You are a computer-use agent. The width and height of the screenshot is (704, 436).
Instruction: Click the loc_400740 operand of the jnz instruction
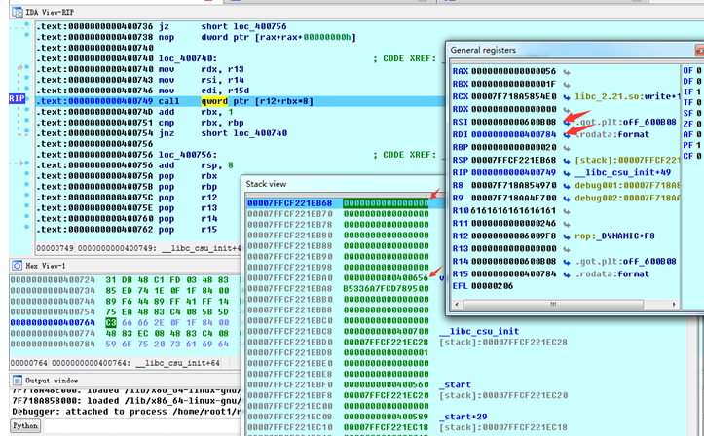tap(260, 133)
